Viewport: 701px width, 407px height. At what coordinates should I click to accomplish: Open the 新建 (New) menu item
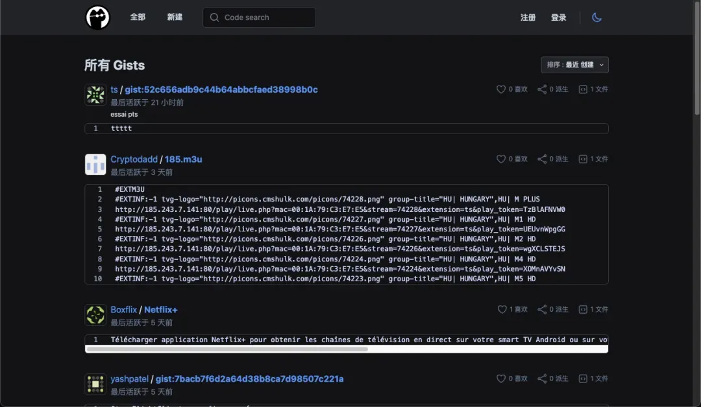click(175, 17)
